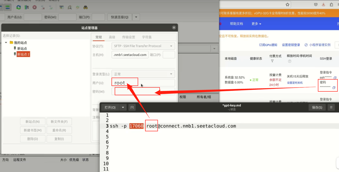Click quick-connect 用户名(U) field
Viewport: 339px width, 172px height.
[33, 17]
